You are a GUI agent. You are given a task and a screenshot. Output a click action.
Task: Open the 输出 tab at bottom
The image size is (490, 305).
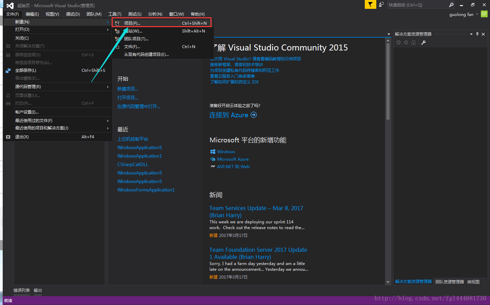click(38, 290)
